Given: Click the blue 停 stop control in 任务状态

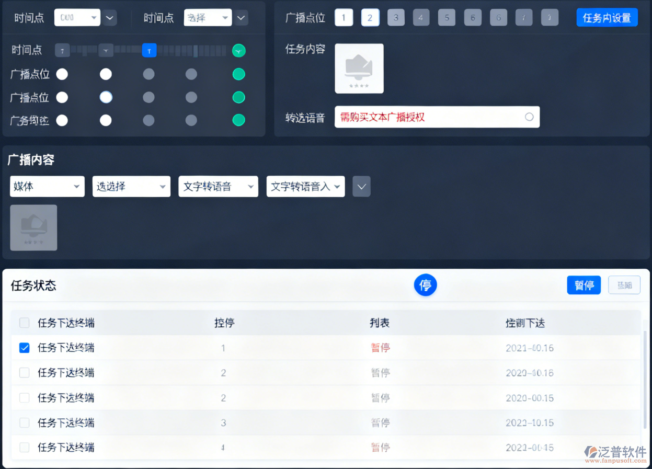Looking at the screenshot, I should [x=425, y=285].
